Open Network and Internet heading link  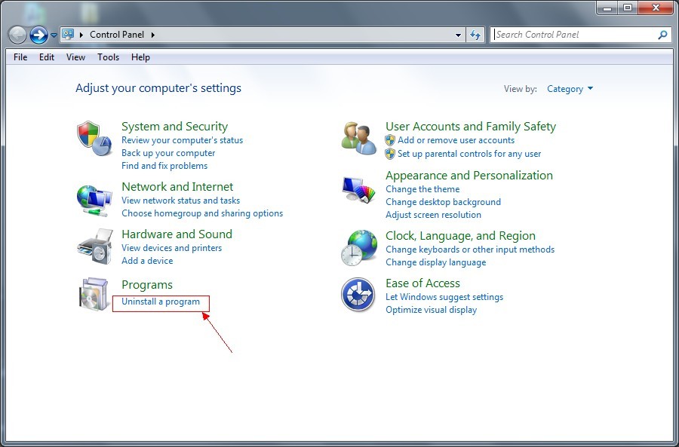point(177,186)
